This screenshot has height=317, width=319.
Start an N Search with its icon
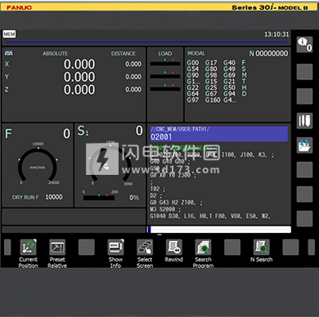point(262,248)
